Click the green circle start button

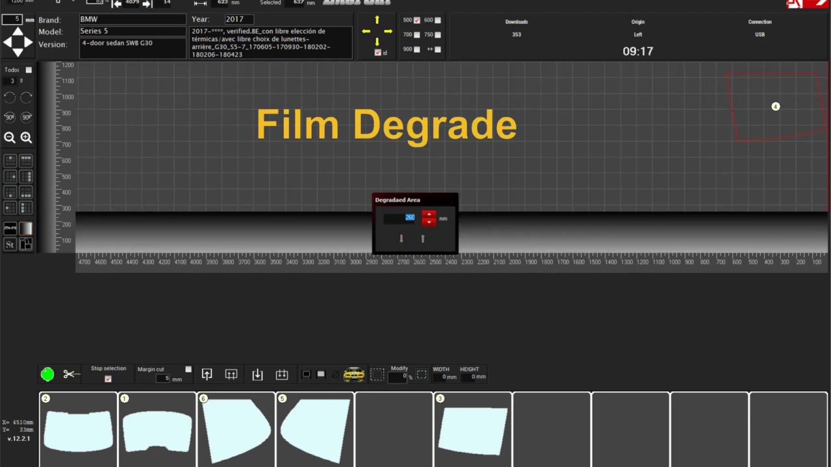pyautogui.click(x=47, y=374)
